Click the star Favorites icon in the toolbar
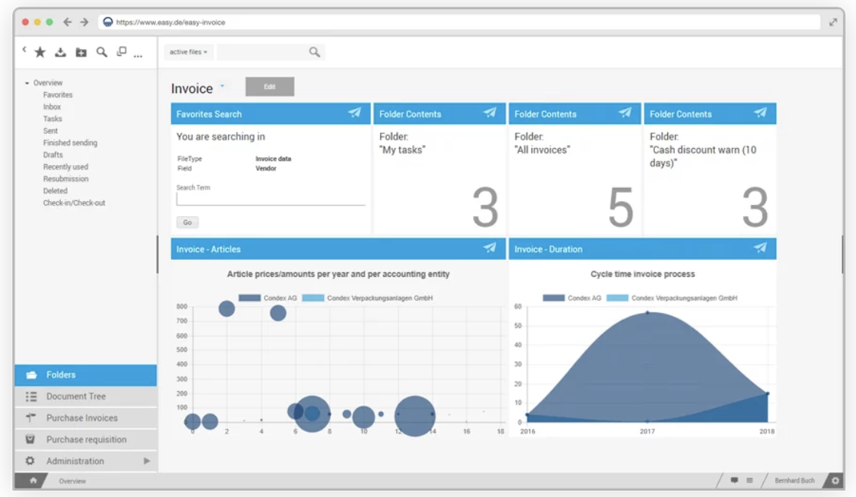 point(40,51)
